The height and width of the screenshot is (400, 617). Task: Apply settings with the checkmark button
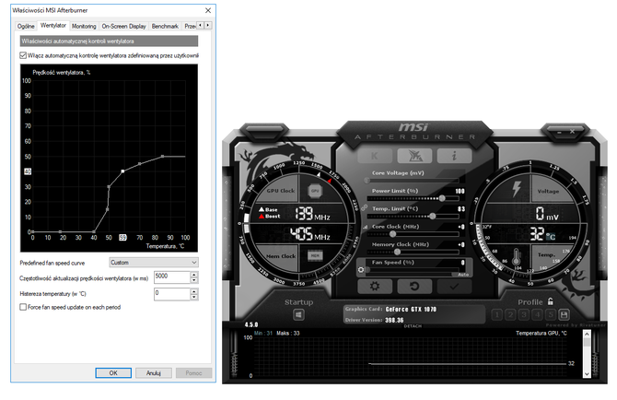coord(454,286)
